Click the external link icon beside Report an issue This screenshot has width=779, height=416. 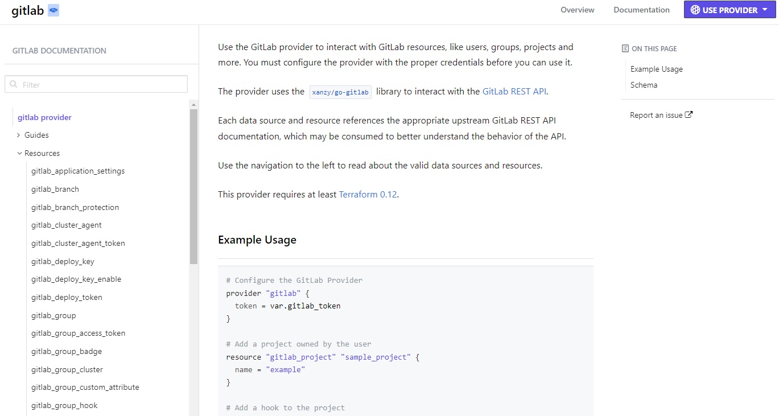tap(689, 114)
